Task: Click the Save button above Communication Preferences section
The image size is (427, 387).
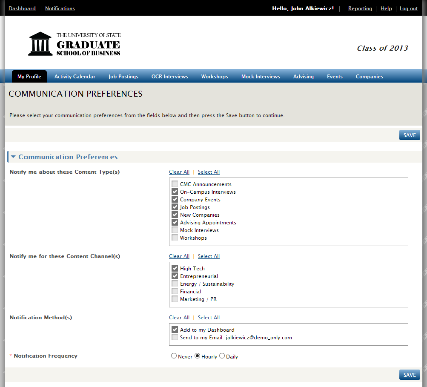Action: [x=410, y=135]
